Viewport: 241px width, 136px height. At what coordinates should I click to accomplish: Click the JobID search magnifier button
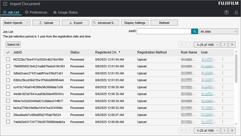[x=195, y=31]
